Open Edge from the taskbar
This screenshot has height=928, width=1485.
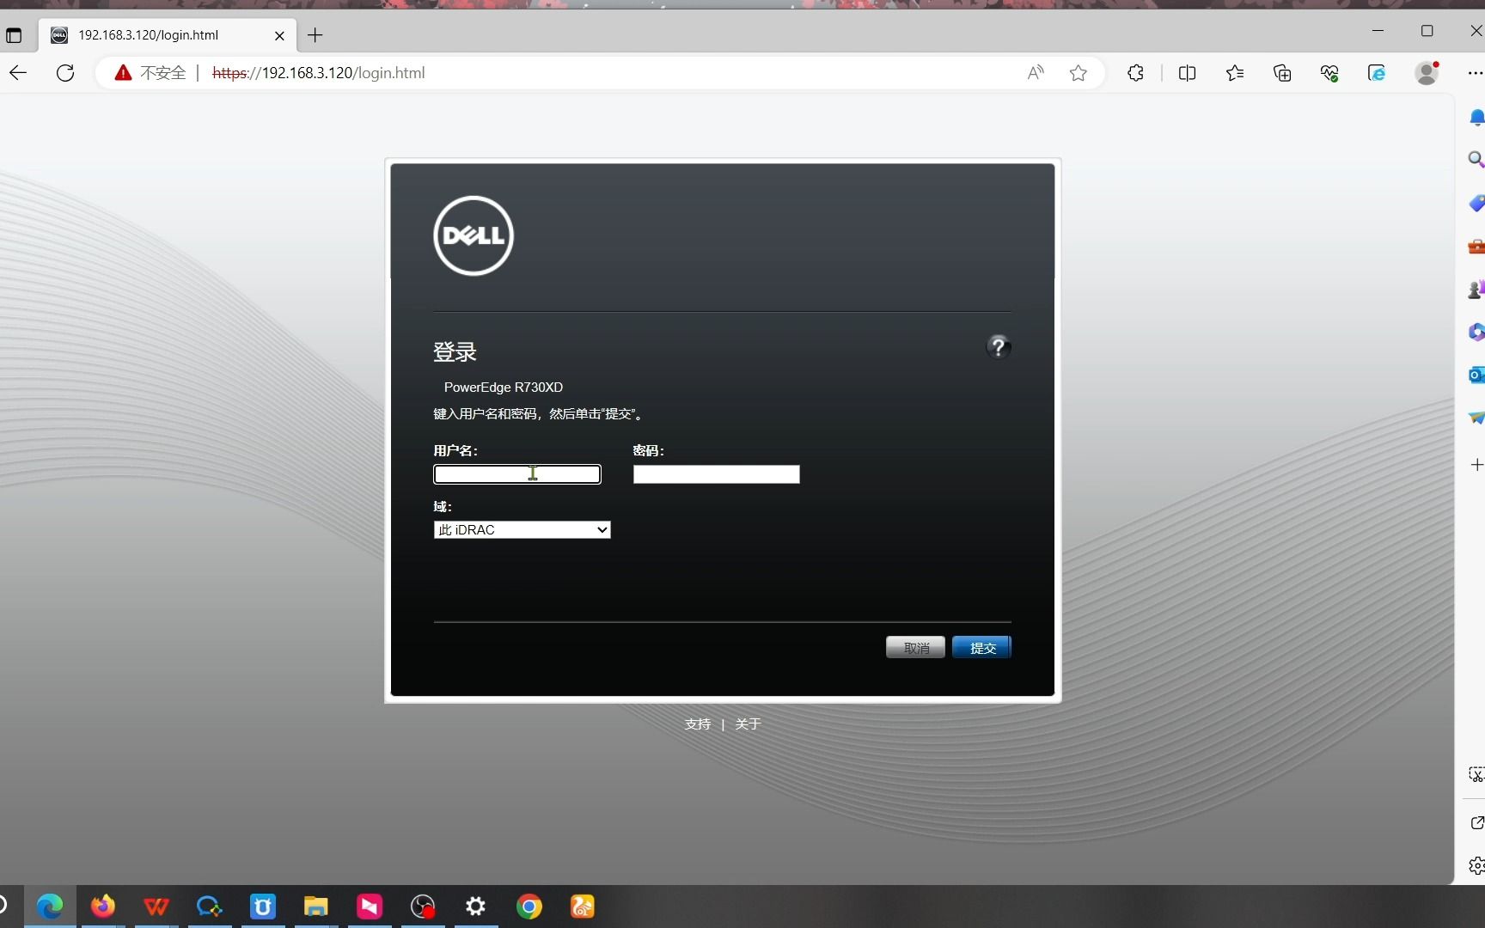coord(50,907)
